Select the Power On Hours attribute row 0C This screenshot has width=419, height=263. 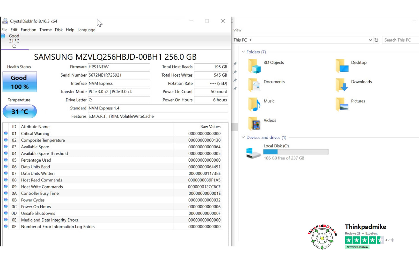pyautogui.click(x=113, y=207)
